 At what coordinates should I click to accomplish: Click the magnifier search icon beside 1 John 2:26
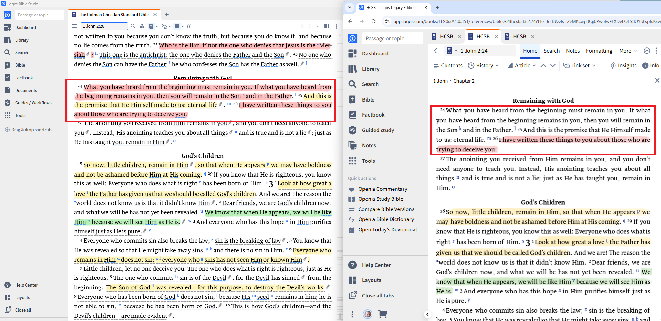pyautogui.click(x=133, y=26)
